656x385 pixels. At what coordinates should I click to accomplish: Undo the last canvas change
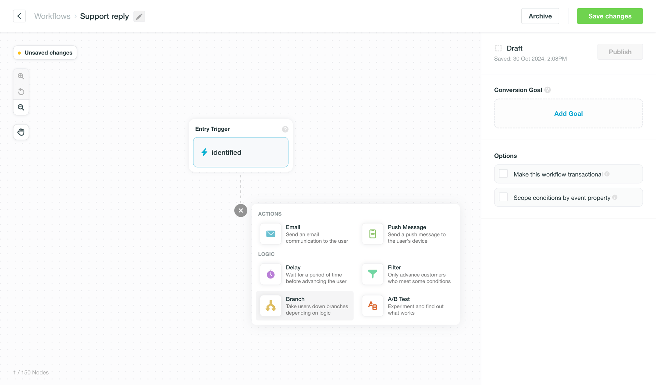tap(21, 91)
